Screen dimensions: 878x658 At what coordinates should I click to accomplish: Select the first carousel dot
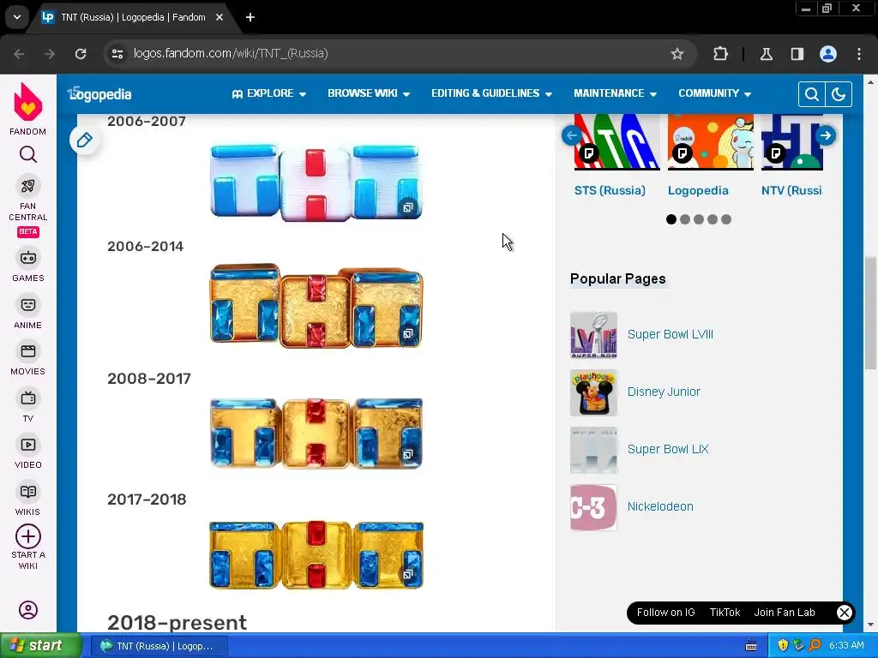[671, 219]
